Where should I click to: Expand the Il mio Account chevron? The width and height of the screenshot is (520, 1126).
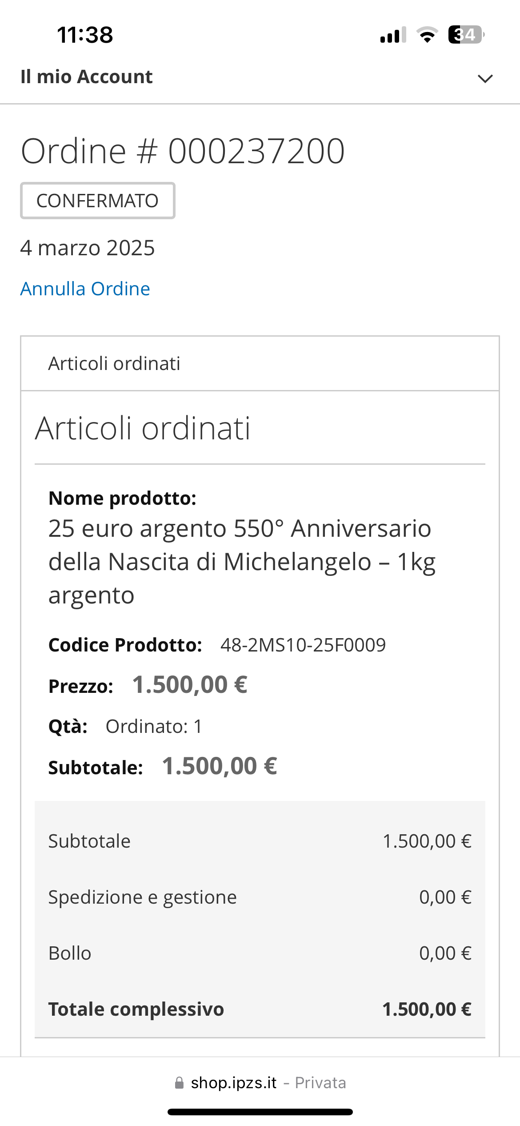485,78
